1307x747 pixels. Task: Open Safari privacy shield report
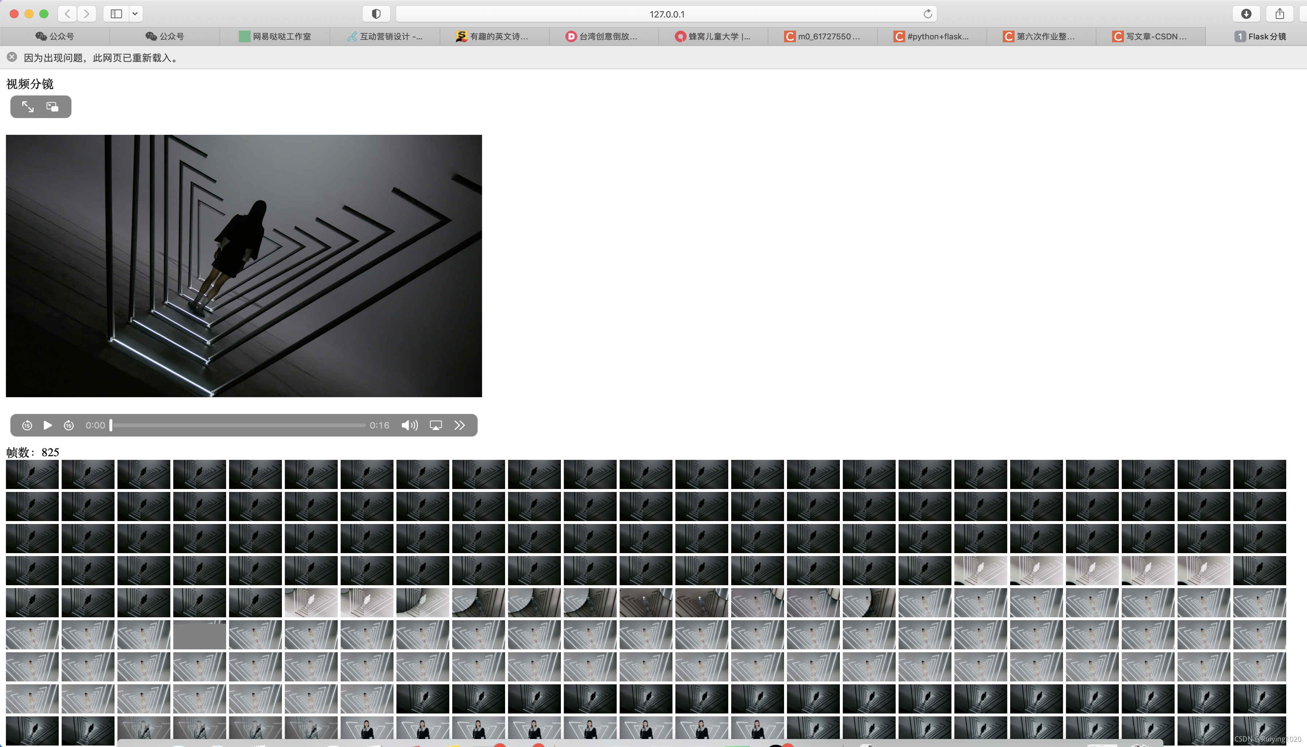click(x=376, y=14)
